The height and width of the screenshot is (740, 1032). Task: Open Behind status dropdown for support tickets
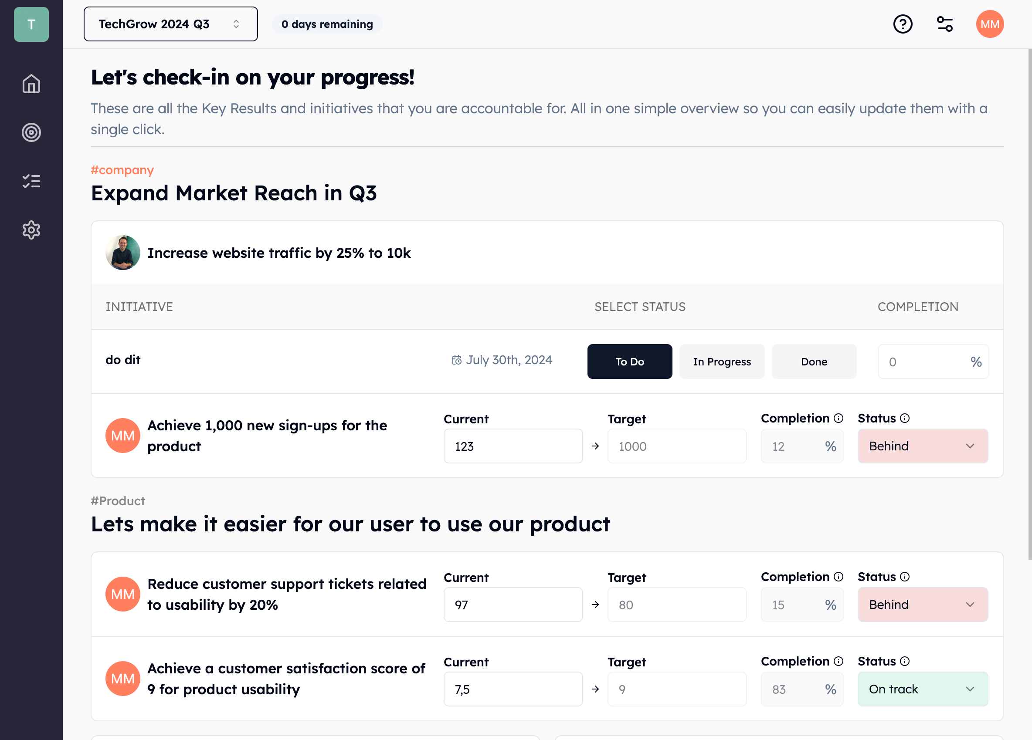pyautogui.click(x=922, y=605)
